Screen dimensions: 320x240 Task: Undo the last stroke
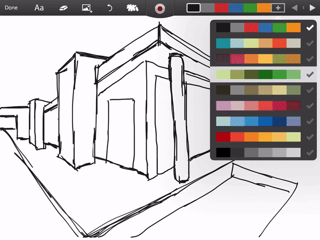click(x=109, y=8)
